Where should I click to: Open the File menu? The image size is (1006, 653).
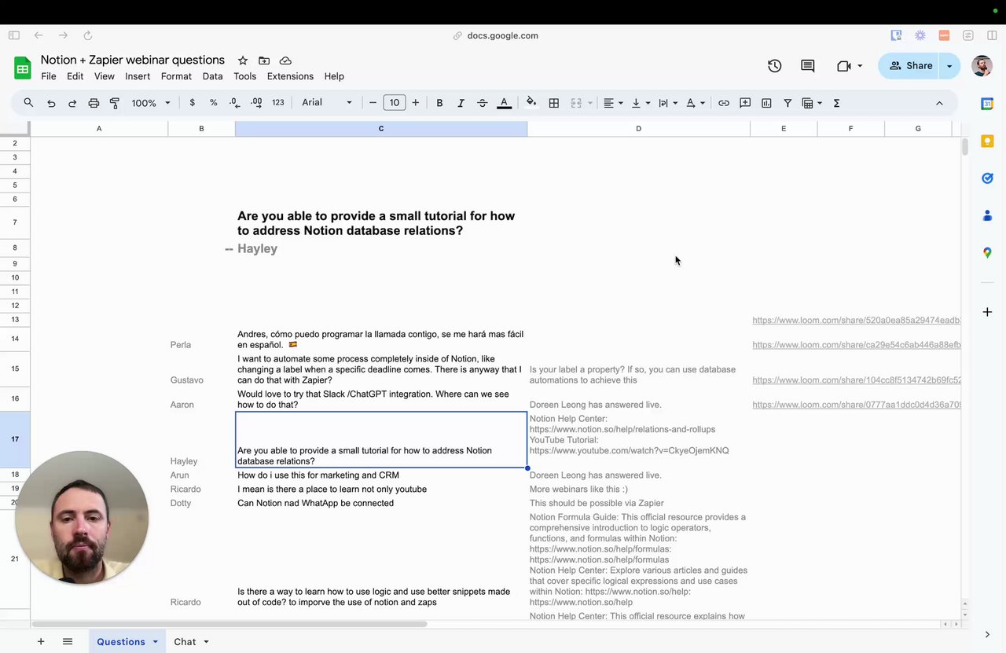[49, 76]
